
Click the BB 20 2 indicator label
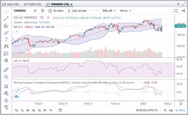(x=18, y=27)
